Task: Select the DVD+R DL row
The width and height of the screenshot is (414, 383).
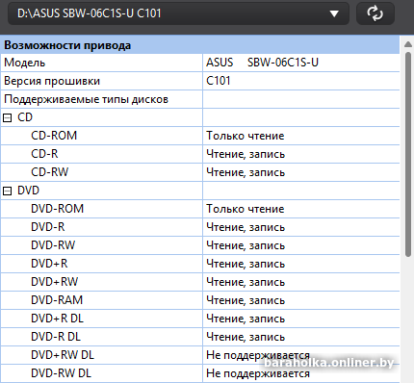Action: click(200, 319)
